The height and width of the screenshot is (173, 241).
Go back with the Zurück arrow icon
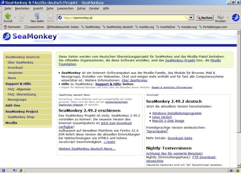(8, 16)
